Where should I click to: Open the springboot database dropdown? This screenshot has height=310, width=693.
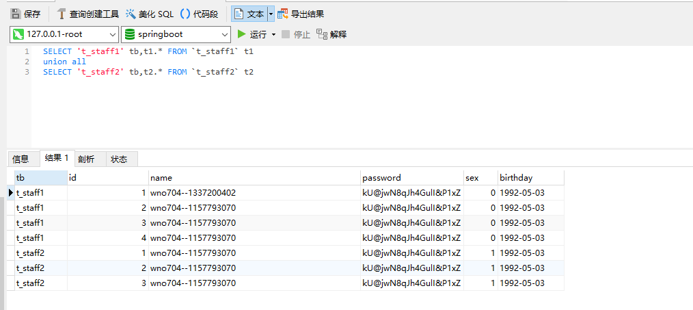[x=176, y=34]
